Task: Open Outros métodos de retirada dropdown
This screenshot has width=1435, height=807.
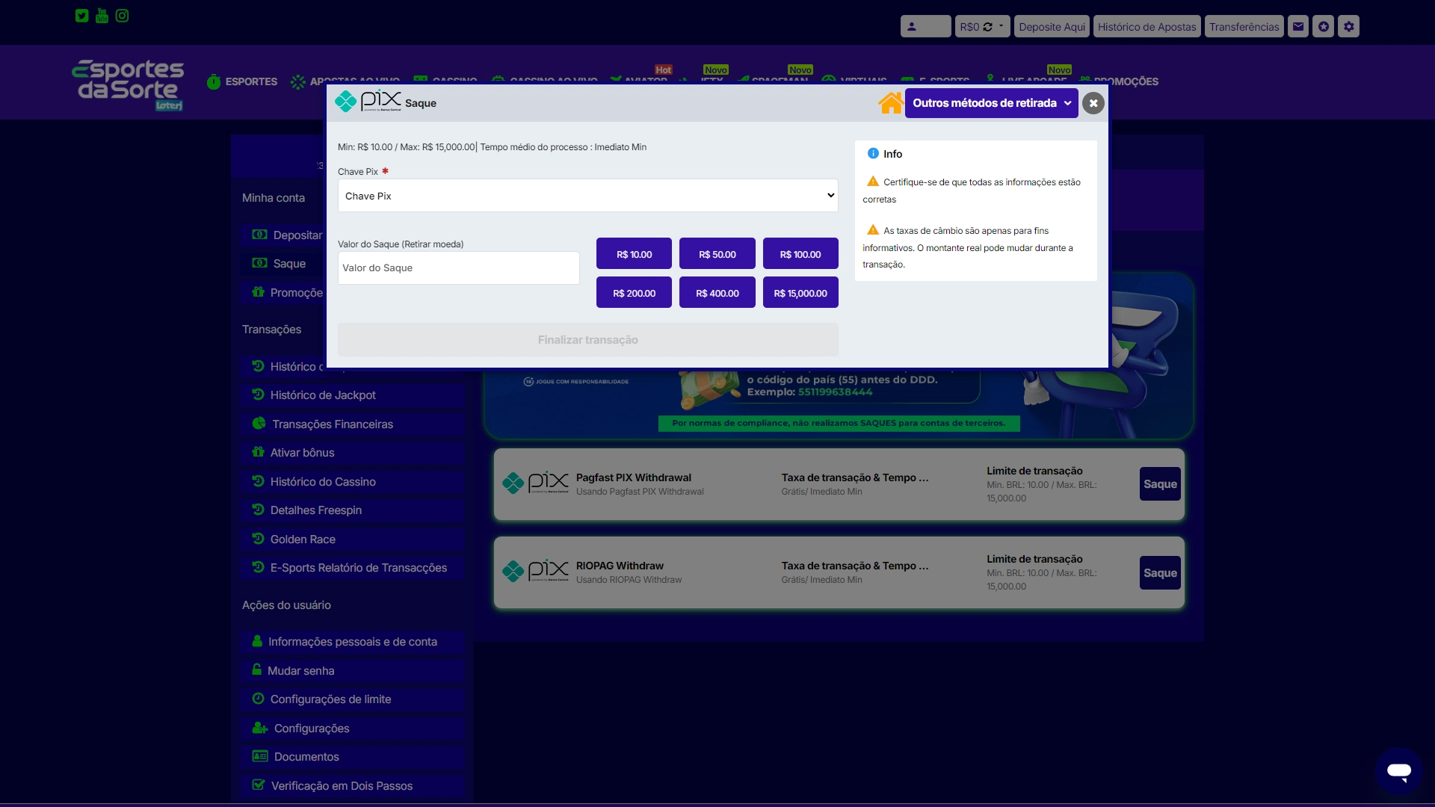Action: tap(991, 103)
